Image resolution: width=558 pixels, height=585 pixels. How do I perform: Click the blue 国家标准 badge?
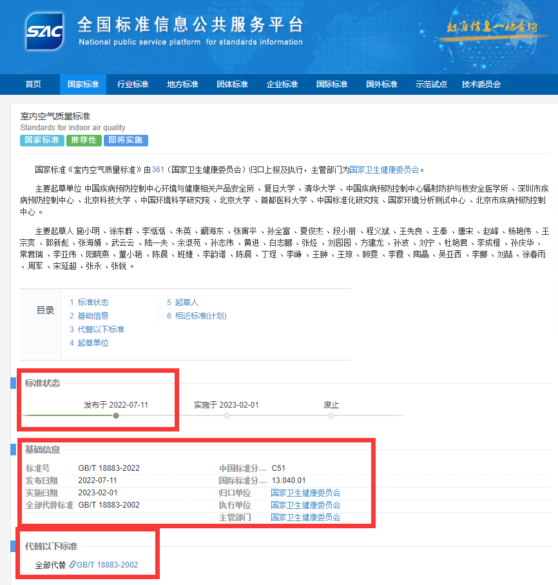[41, 140]
